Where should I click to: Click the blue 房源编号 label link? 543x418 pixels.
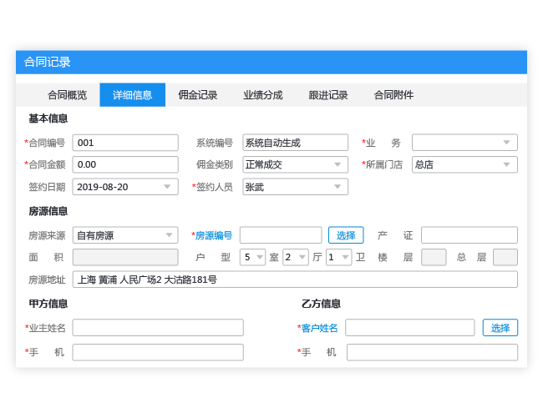point(214,235)
